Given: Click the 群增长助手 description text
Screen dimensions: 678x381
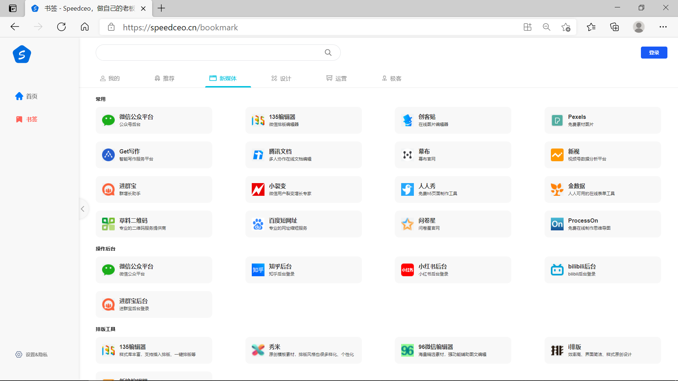Looking at the screenshot, I should (x=130, y=194).
